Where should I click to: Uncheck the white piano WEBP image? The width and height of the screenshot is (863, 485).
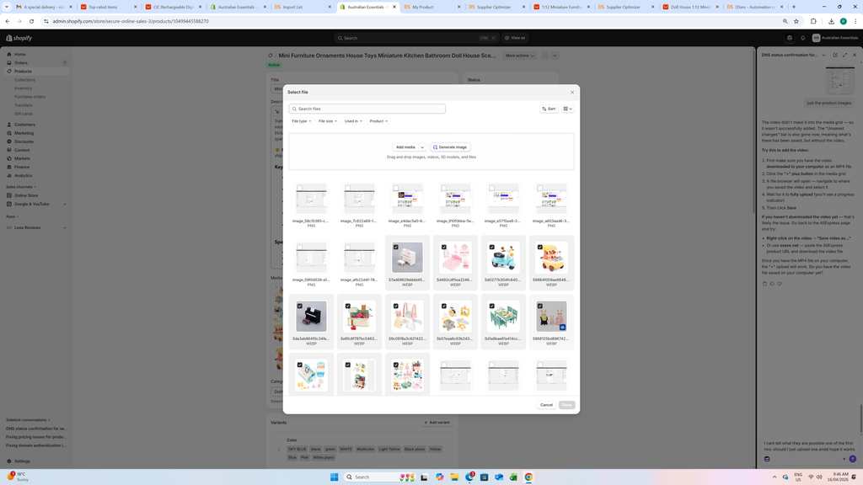click(396, 248)
